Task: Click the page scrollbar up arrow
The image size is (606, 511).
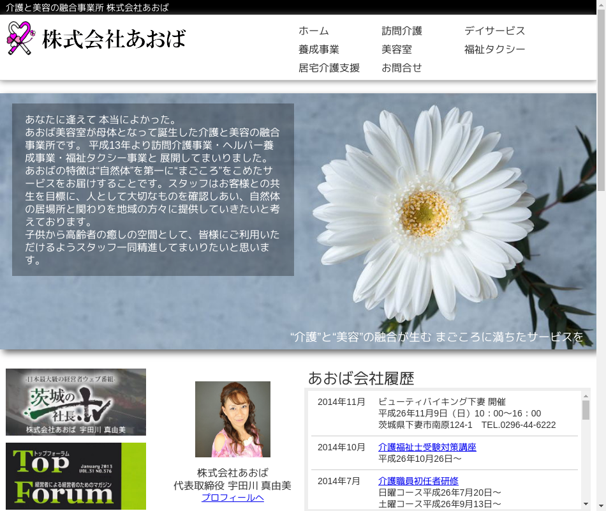Action: pos(601,5)
